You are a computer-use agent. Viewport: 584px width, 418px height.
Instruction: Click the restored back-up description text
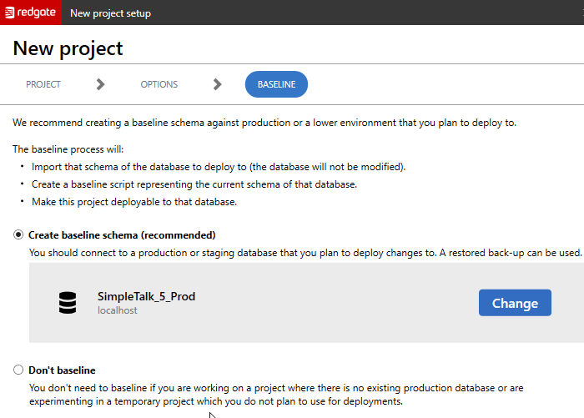(305, 251)
